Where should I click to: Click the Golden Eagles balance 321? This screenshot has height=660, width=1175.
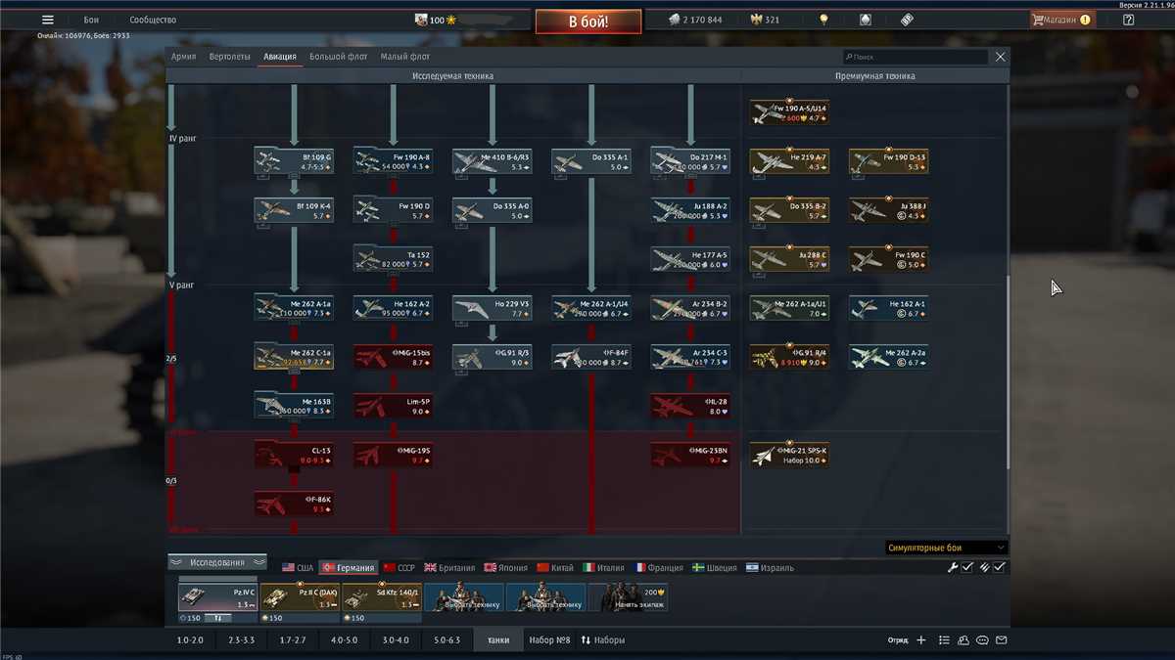[x=765, y=20]
